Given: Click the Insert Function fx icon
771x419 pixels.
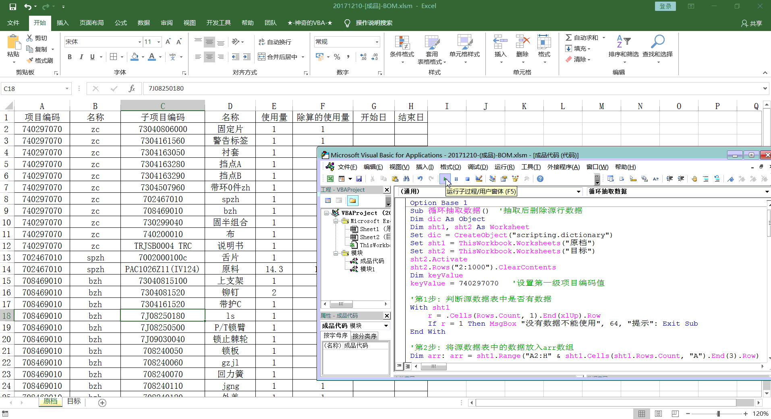Looking at the screenshot, I should (132, 89).
